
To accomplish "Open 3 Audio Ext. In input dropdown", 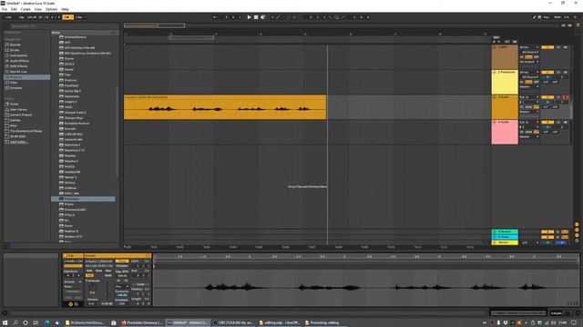I will click(x=528, y=97).
